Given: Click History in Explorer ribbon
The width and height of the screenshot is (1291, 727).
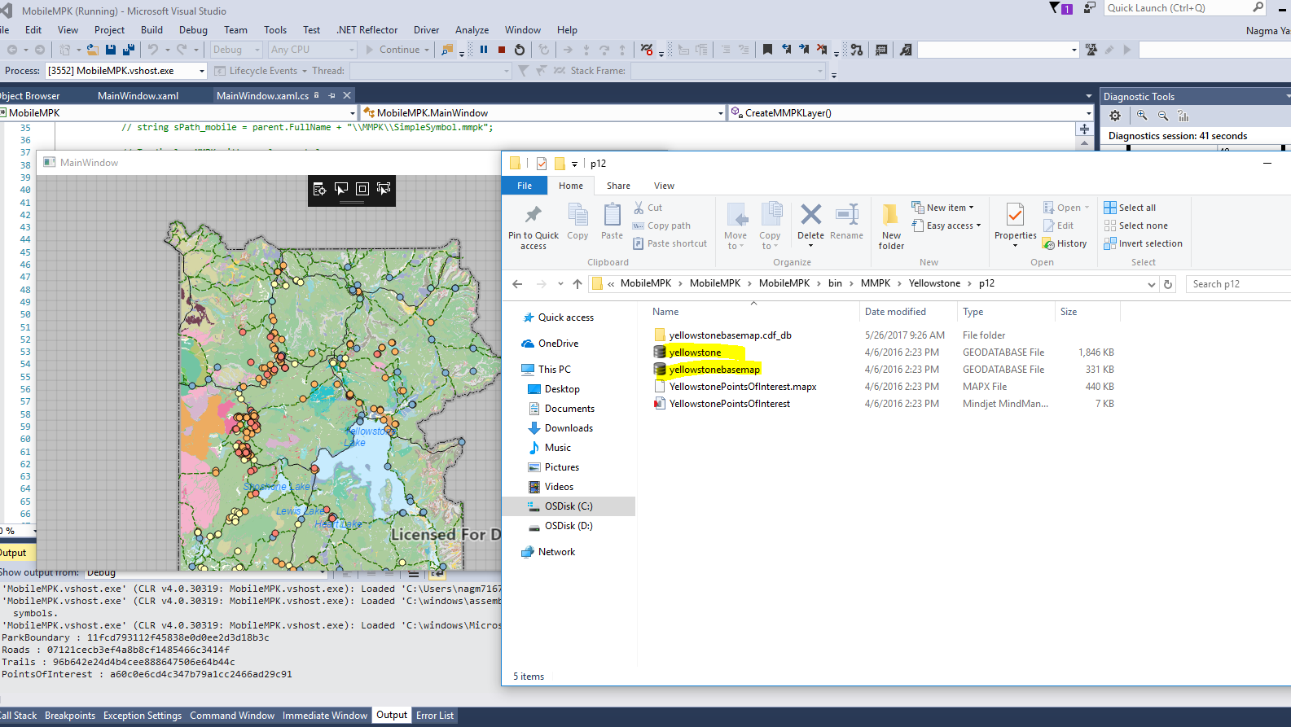Looking at the screenshot, I should (x=1065, y=243).
